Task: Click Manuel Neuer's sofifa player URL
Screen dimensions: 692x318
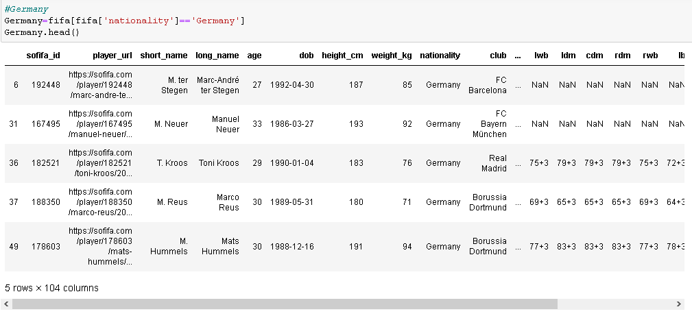Action: [x=100, y=124]
